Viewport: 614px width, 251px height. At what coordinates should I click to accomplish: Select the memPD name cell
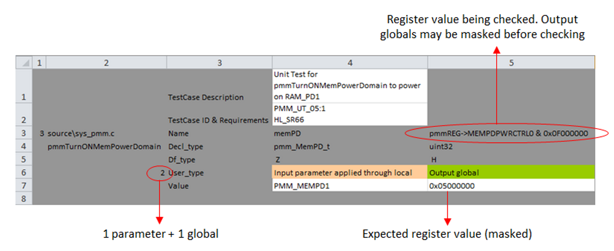[x=349, y=133]
